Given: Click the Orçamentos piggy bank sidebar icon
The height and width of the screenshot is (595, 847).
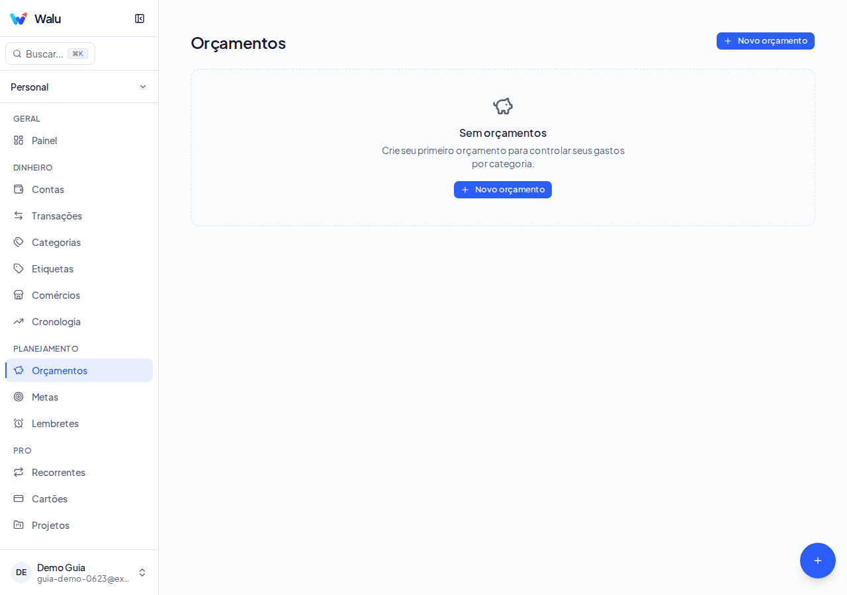Looking at the screenshot, I should (19, 370).
